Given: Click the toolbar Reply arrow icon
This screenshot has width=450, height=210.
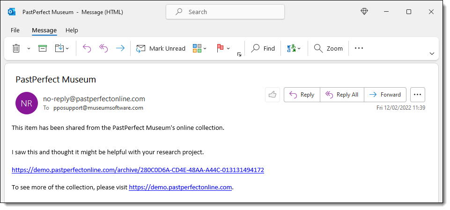Looking at the screenshot, I should pyautogui.click(x=87, y=48).
